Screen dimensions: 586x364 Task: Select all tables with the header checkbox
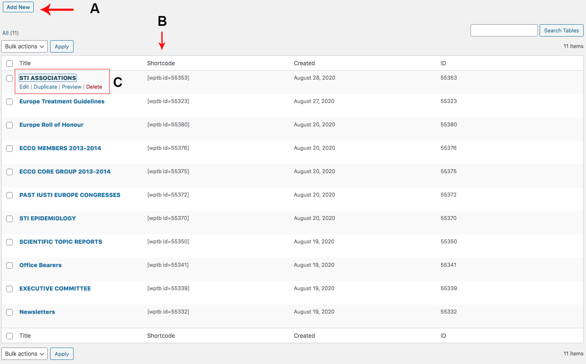[x=9, y=63]
